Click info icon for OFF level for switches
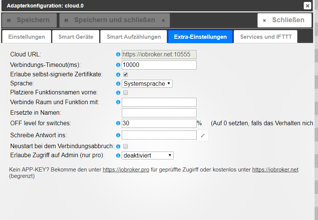 [118, 123]
